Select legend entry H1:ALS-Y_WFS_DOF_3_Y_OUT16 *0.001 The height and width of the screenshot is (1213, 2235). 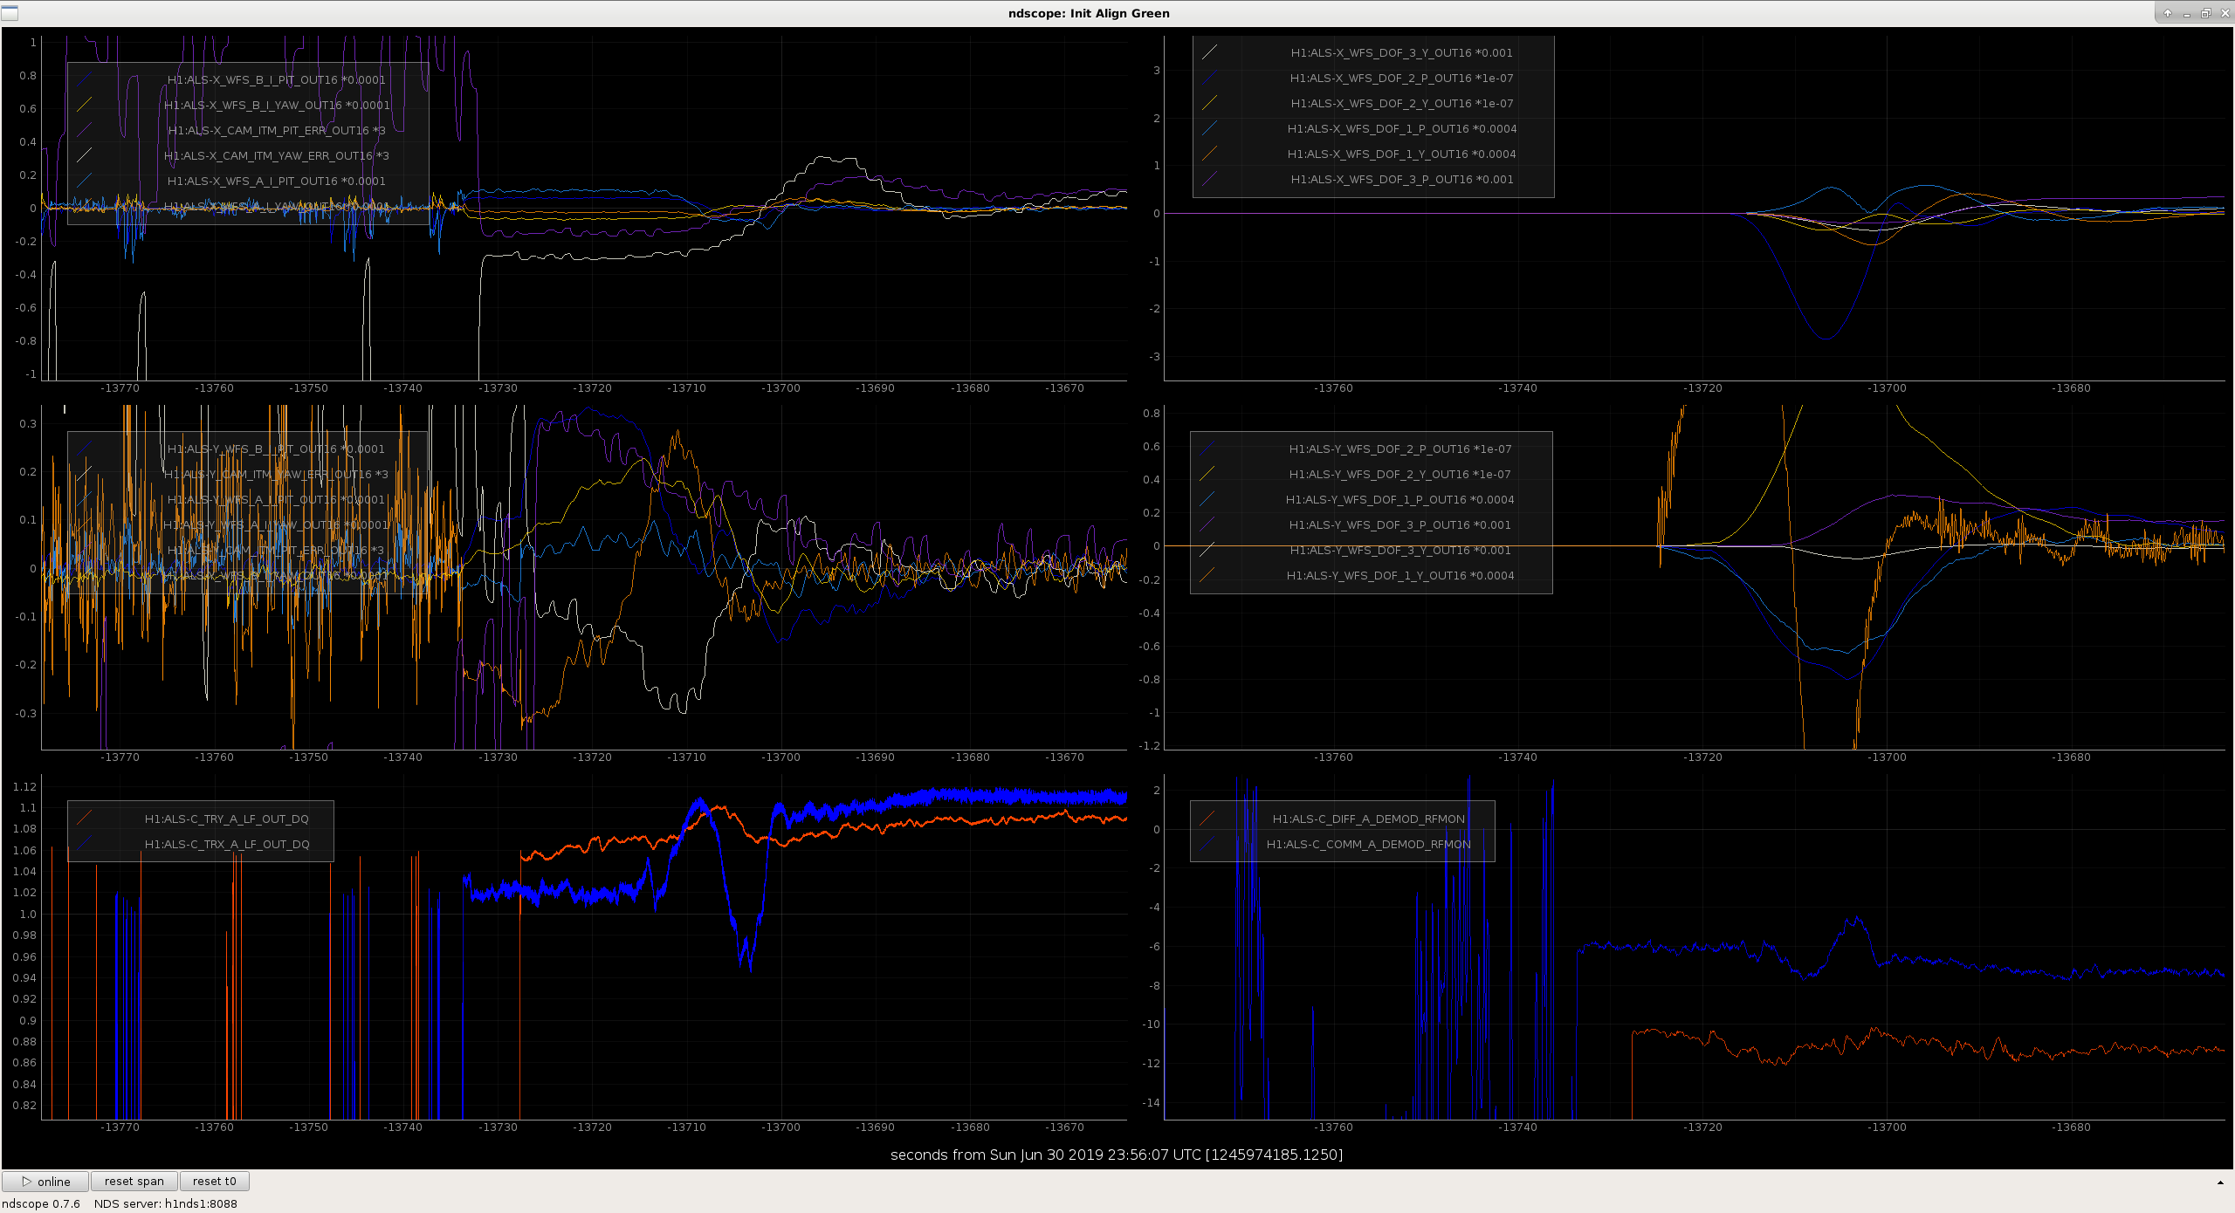pos(1400,550)
